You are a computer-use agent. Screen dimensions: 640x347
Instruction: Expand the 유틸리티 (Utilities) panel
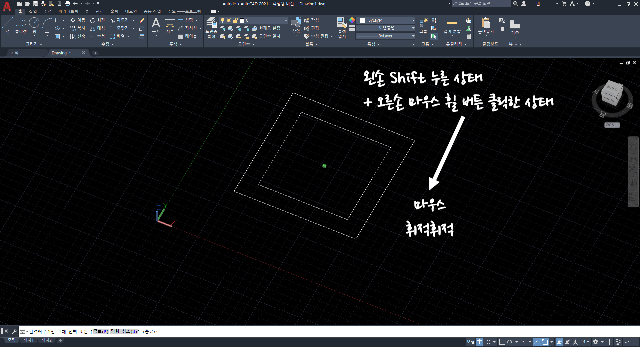pos(456,44)
